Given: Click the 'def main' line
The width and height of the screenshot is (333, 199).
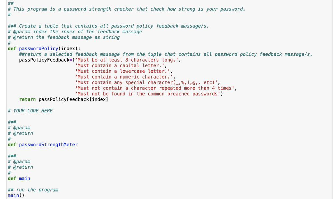Looking at the screenshot, I should [x=19, y=178].
